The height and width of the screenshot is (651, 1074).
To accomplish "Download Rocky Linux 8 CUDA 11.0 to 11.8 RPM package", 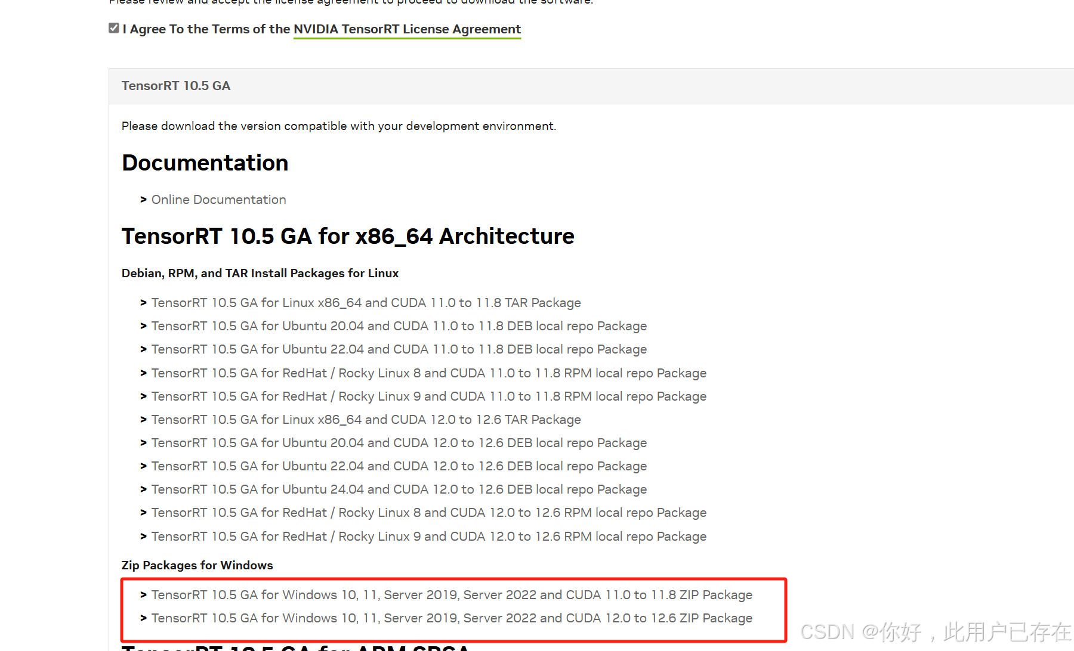I will 428,373.
